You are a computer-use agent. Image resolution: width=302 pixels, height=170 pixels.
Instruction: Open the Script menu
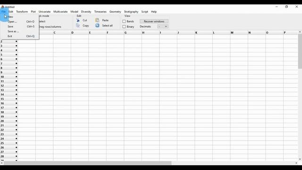(145, 11)
